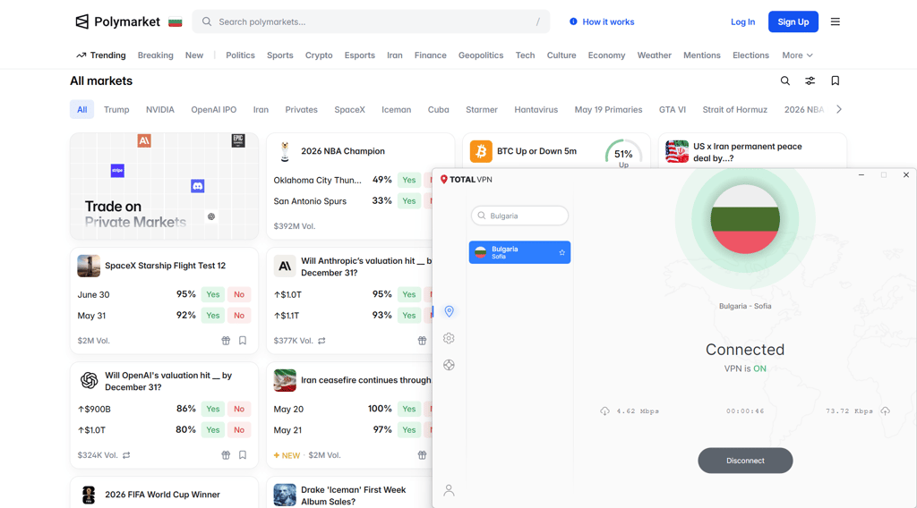Open gift icon on Anthropic valuation card
This screenshot has width=917, height=508.
(x=422, y=341)
